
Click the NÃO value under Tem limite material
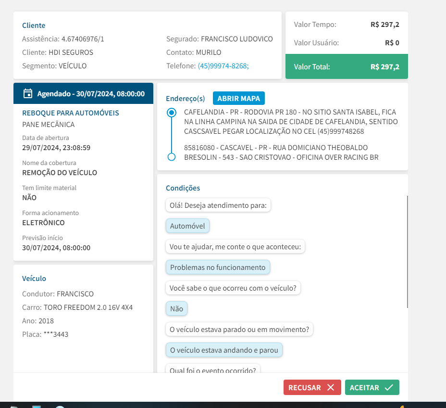click(x=29, y=198)
